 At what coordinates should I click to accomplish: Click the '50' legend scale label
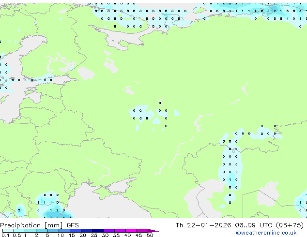[x=150, y=235]
